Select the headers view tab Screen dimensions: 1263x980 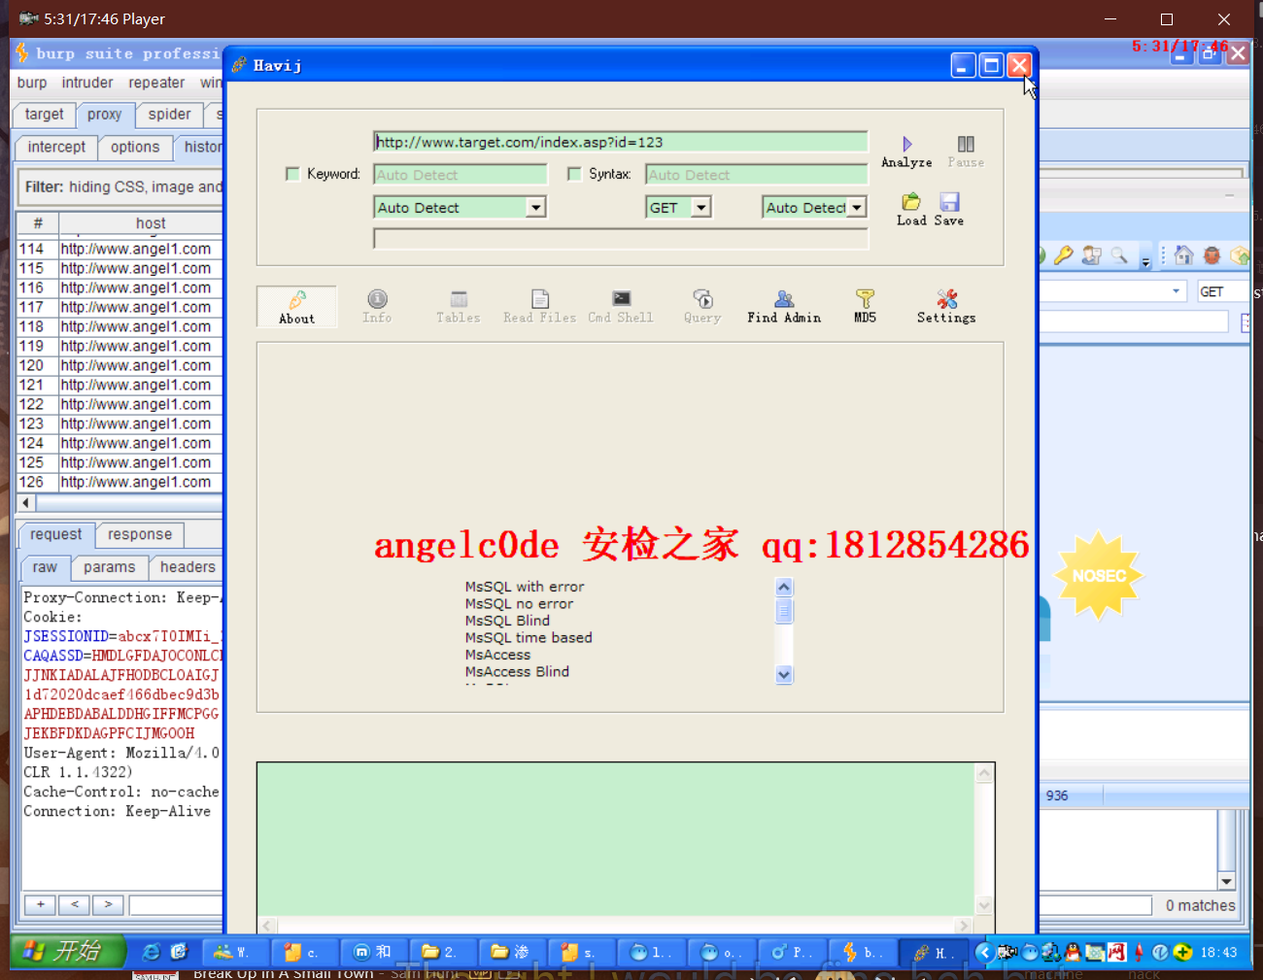click(x=188, y=567)
